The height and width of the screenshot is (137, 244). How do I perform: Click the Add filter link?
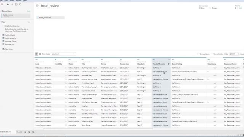pos(241,8)
